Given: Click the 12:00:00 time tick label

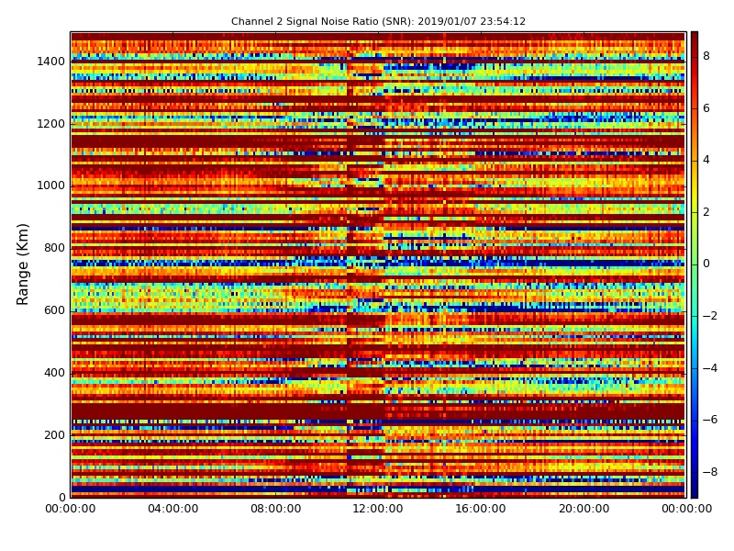Looking at the screenshot, I should click(378, 509).
